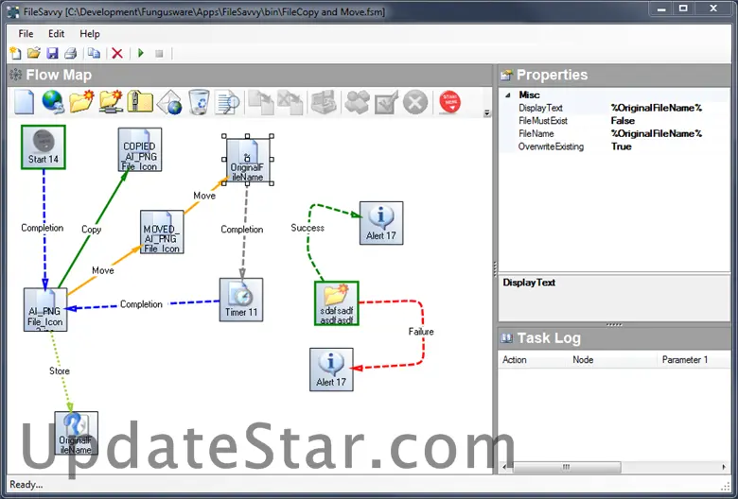Click the Node column header in Task Log
The image size is (738, 499).
point(612,360)
